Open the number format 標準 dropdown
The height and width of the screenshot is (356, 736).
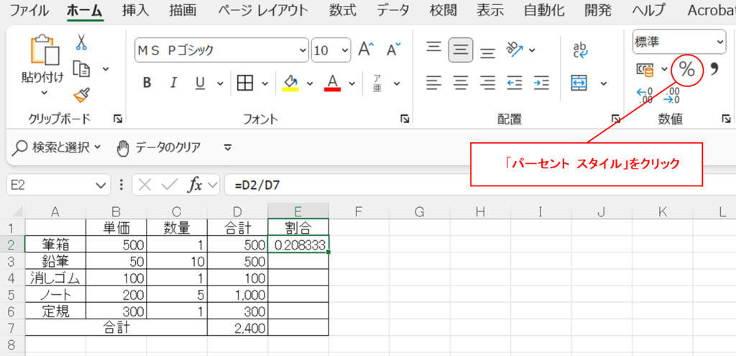(x=719, y=42)
